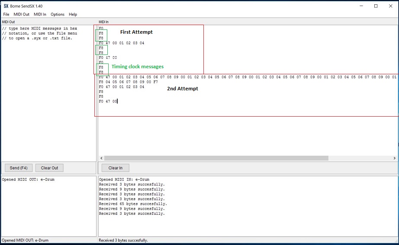Close the SendSX window
The width and height of the screenshot is (399, 245).
pos(390,6)
